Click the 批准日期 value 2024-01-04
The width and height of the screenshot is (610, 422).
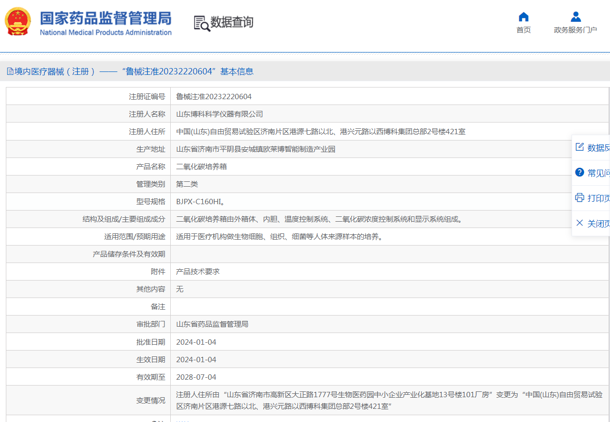196,342
